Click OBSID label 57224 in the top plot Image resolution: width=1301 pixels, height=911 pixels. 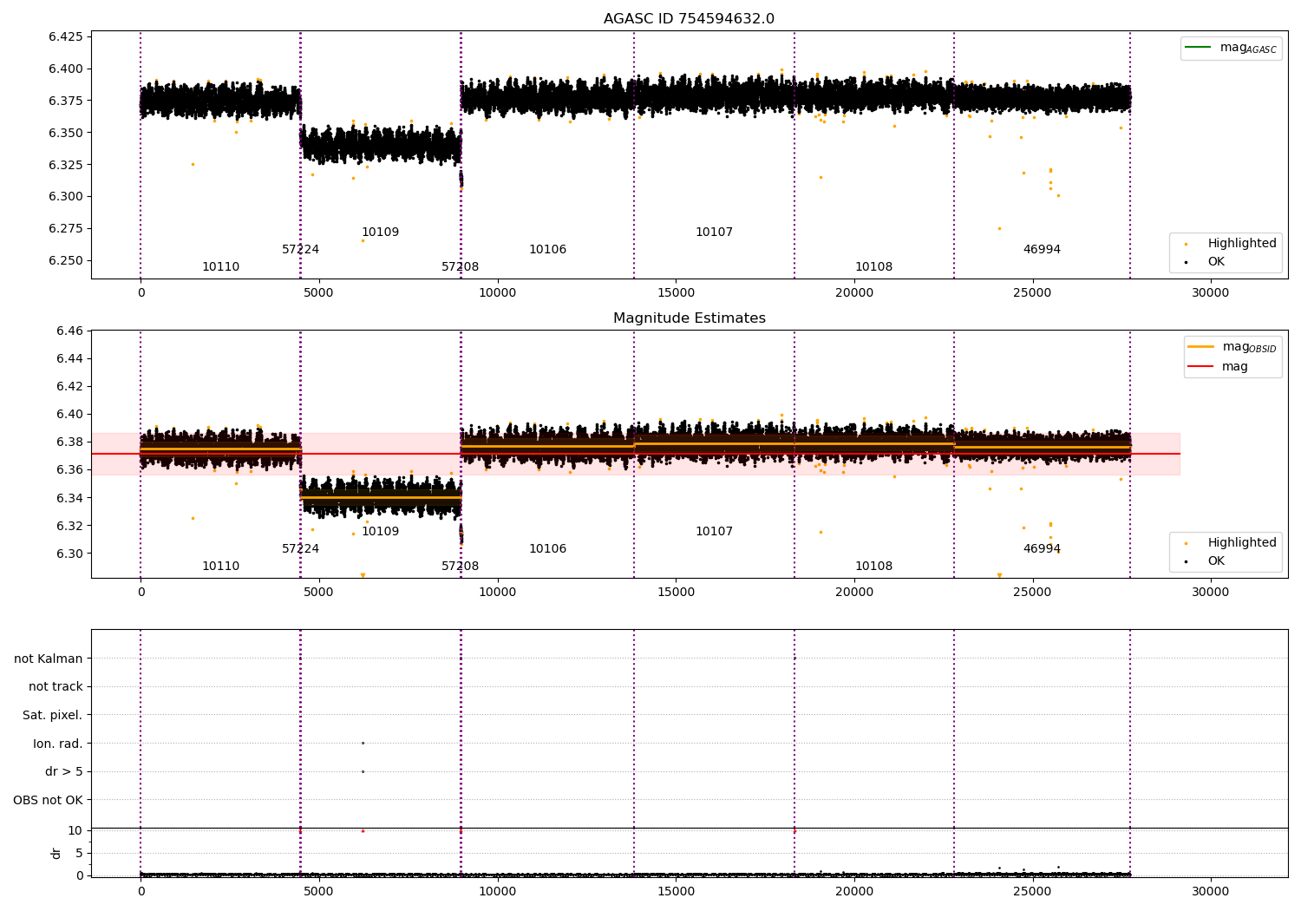coord(300,250)
